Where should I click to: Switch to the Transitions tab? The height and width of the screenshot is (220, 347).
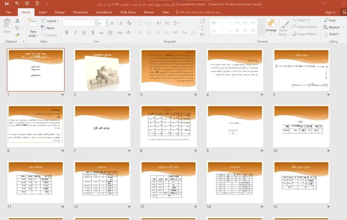pos(81,12)
